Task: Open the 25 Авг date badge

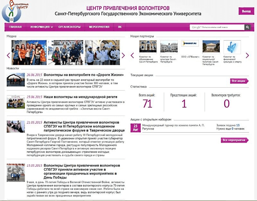Action: pos(135,128)
